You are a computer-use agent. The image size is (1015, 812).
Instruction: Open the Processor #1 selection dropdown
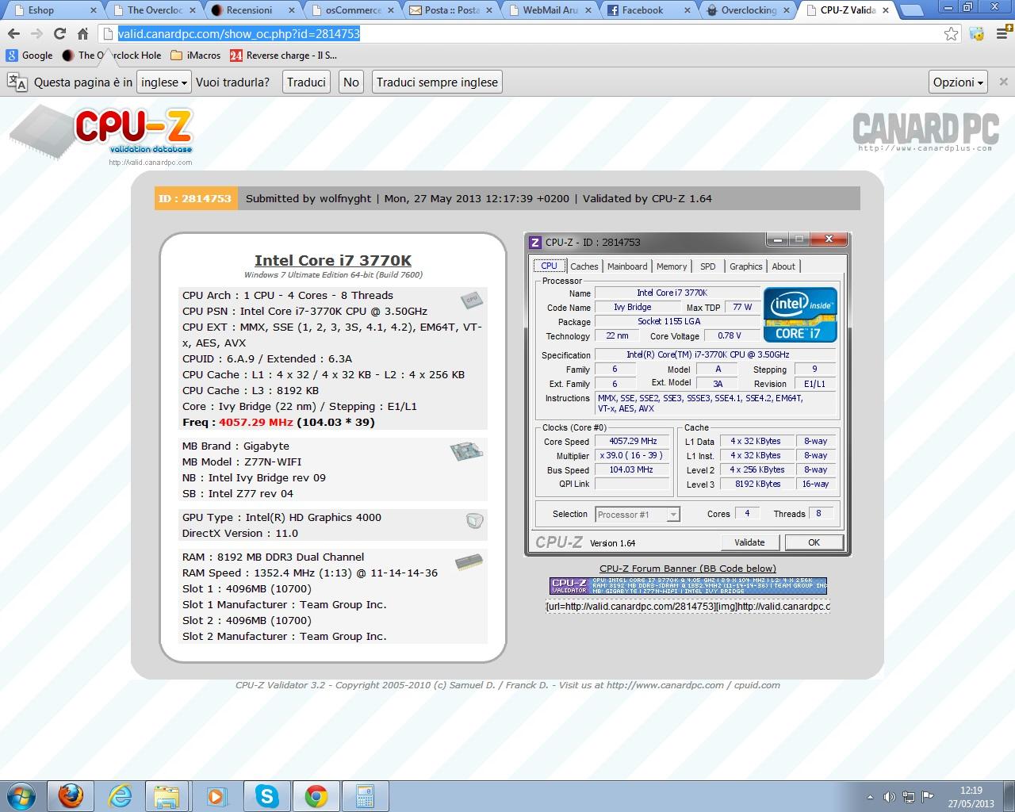[x=638, y=515]
